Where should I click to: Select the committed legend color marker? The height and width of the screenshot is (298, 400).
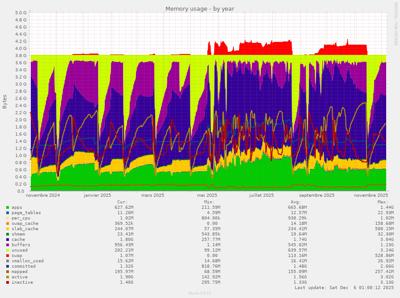tap(6, 266)
